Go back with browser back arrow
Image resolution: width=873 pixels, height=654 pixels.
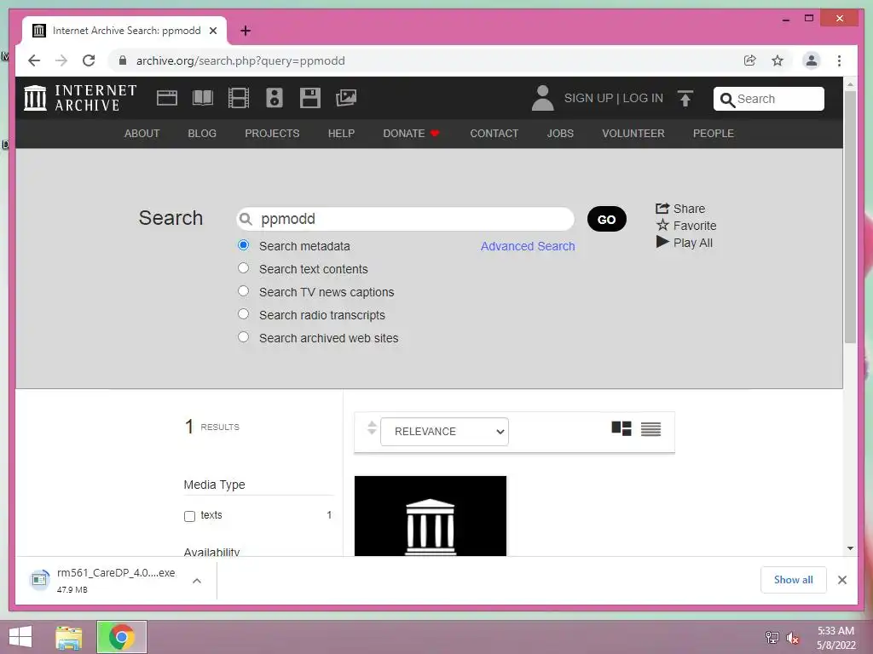[34, 60]
